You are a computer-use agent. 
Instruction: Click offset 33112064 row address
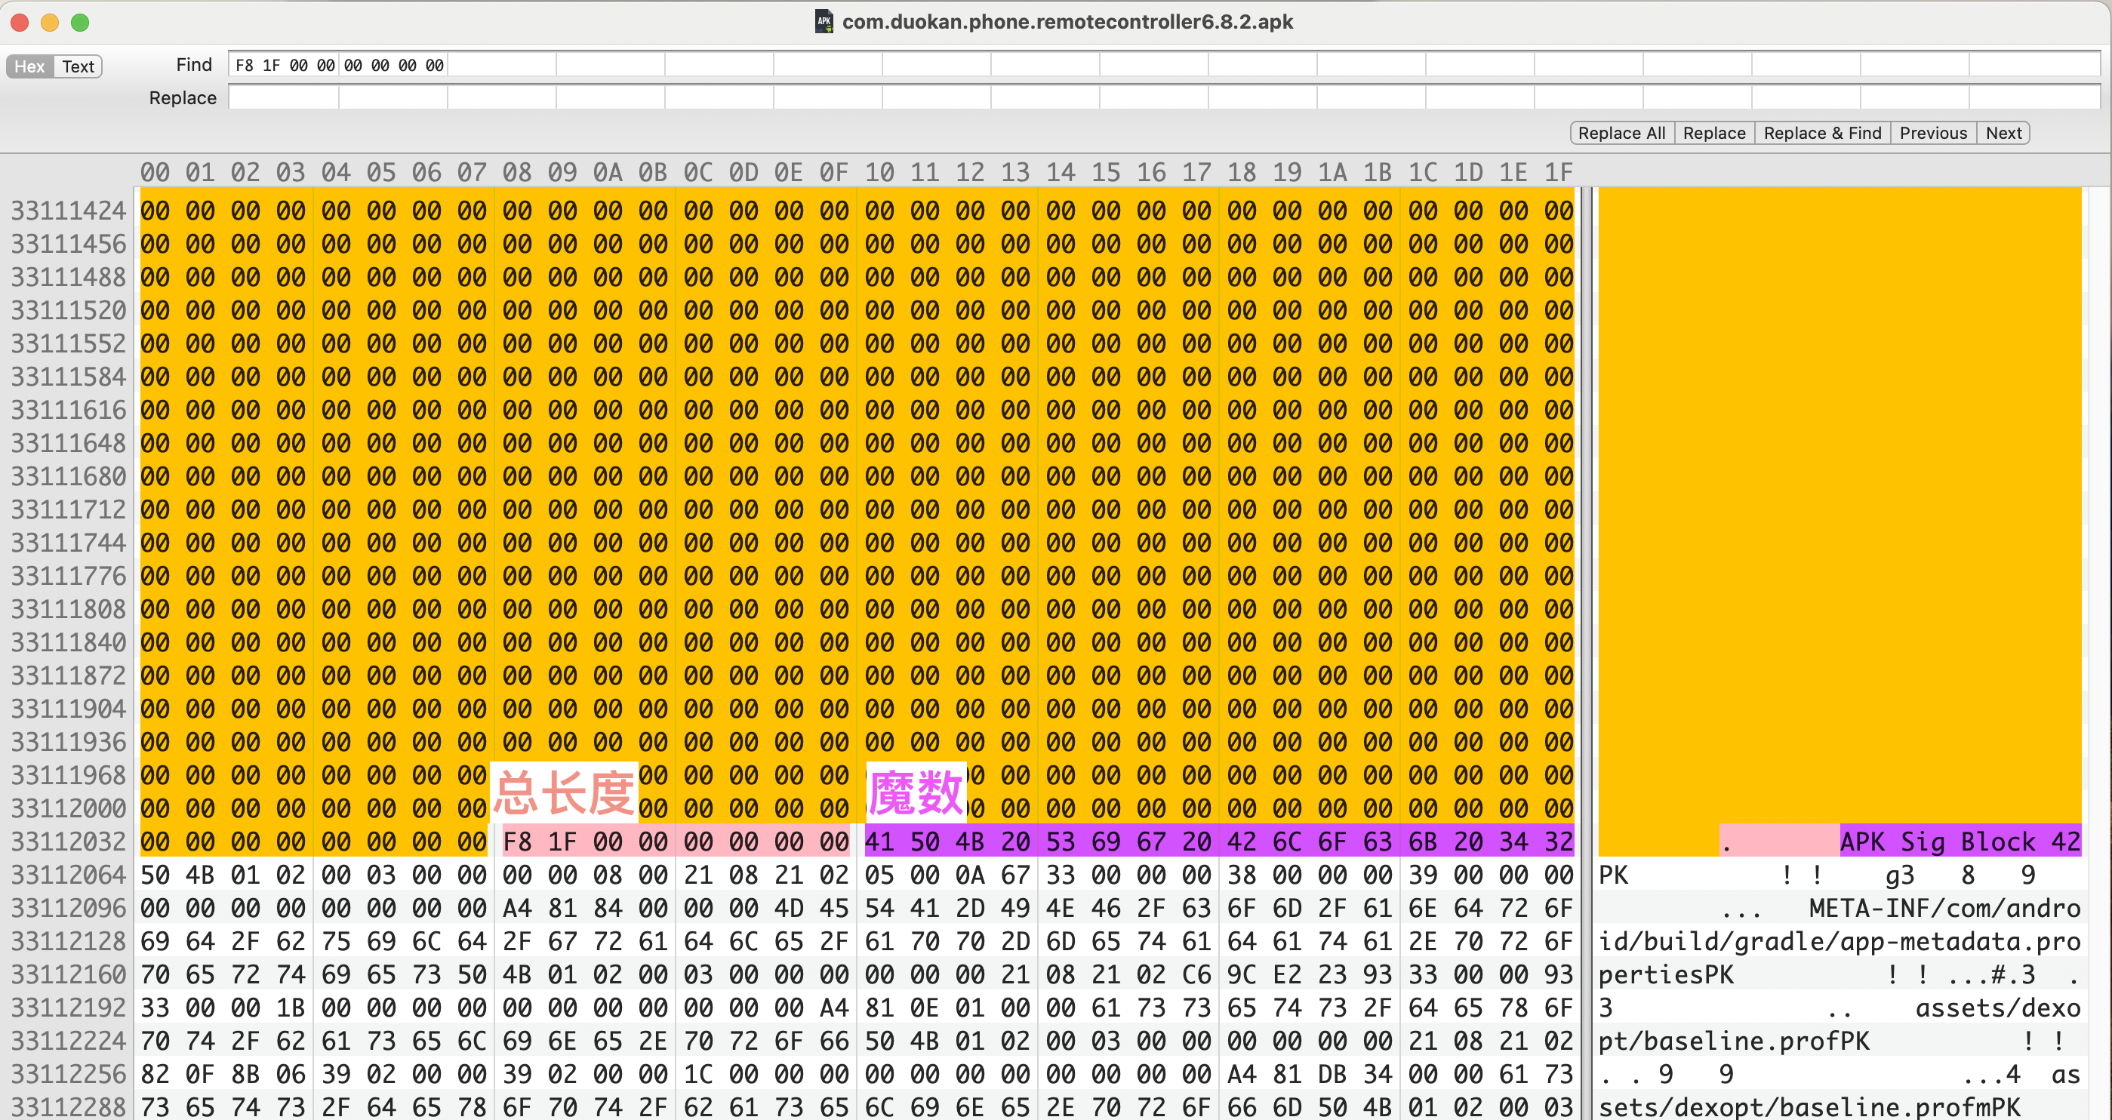68,875
